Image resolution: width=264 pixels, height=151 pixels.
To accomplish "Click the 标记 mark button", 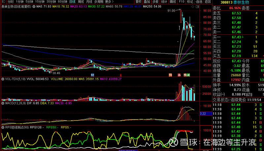I will [x=190, y=2].
